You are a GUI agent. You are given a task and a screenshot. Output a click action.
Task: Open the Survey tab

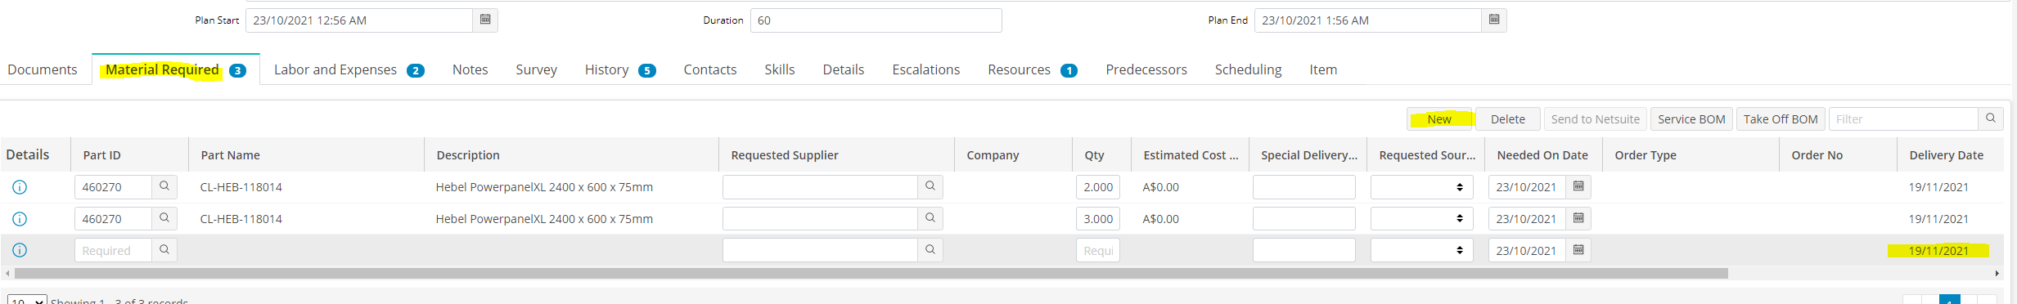[537, 69]
